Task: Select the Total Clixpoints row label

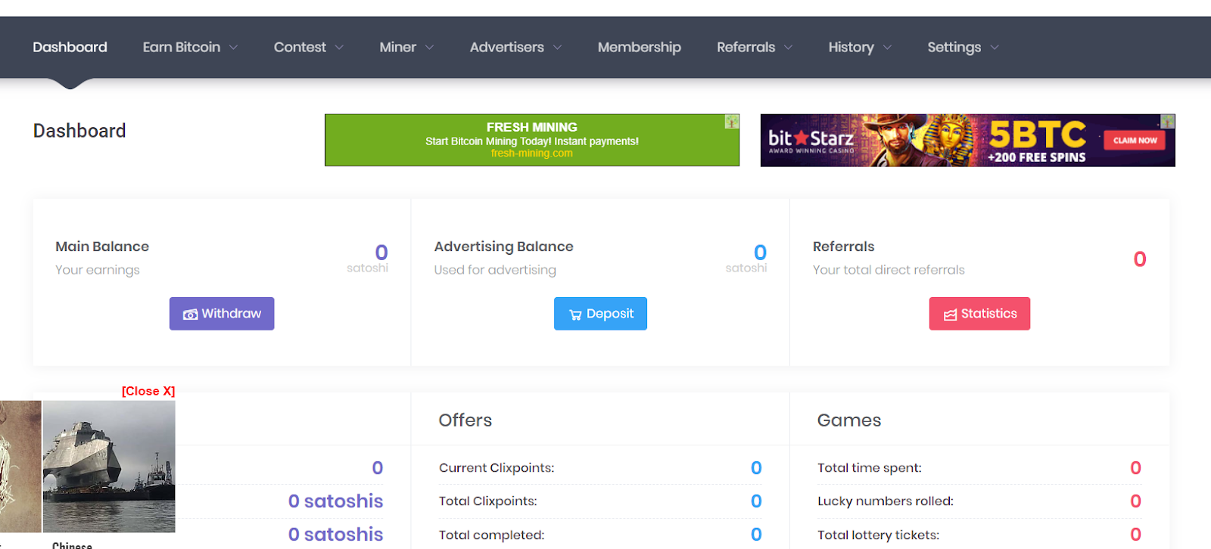Action: click(488, 501)
